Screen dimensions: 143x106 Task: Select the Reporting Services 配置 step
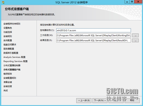pos(15,61)
